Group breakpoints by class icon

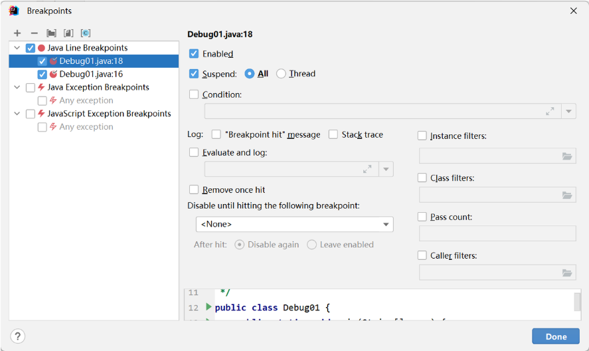click(x=86, y=33)
